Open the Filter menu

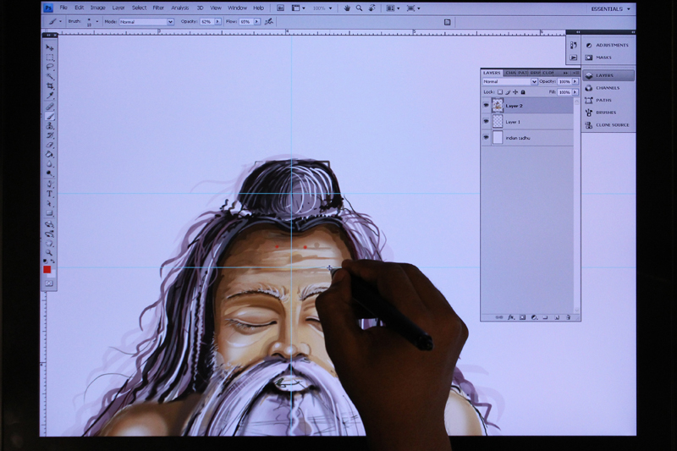(158, 8)
